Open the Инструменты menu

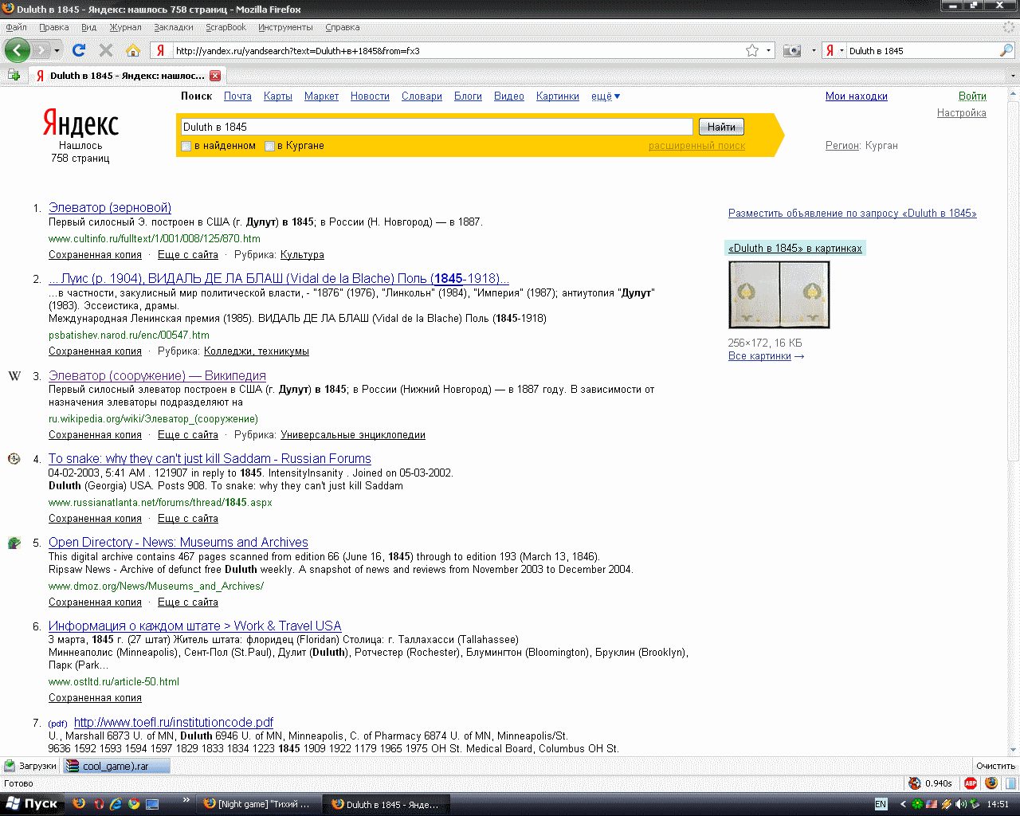(285, 27)
